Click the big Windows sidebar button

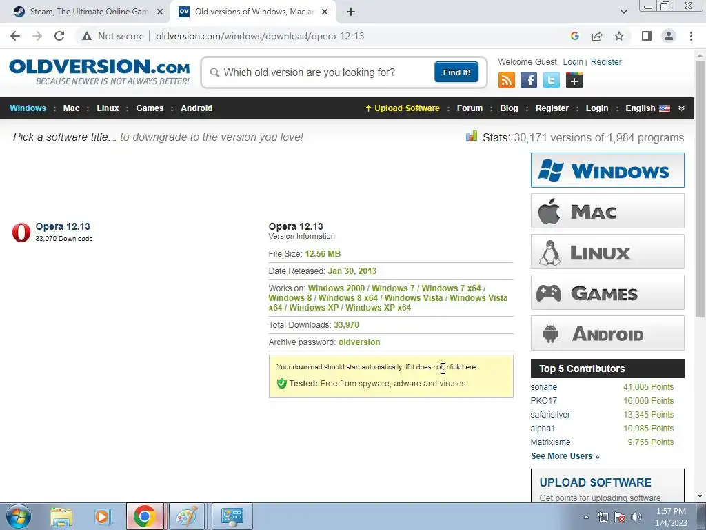click(607, 170)
